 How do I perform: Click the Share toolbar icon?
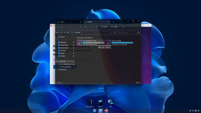coord(91,27)
